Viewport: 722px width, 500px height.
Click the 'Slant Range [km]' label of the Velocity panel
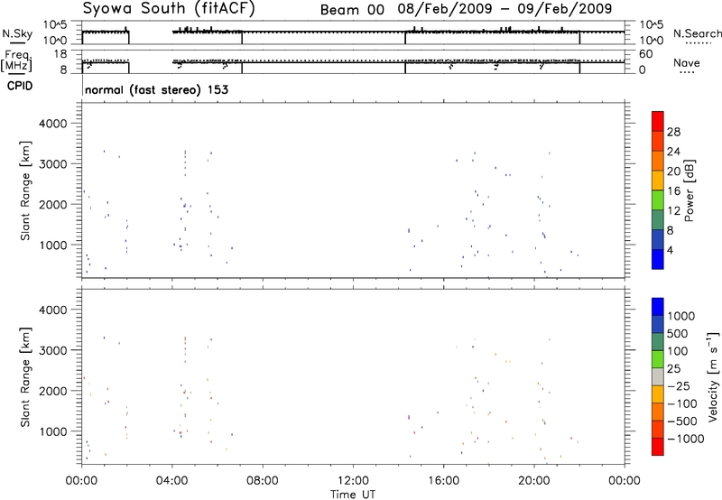coord(25,377)
